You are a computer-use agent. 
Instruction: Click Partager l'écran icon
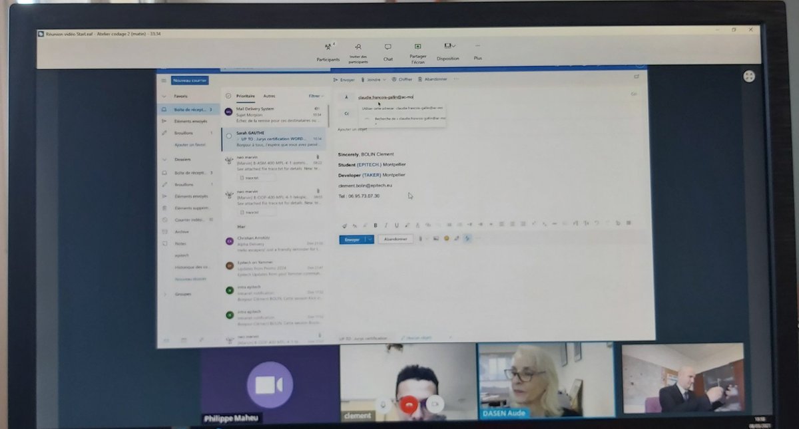tap(417, 47)
